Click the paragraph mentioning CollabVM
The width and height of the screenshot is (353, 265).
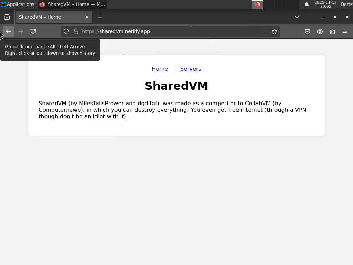[172, 110]
